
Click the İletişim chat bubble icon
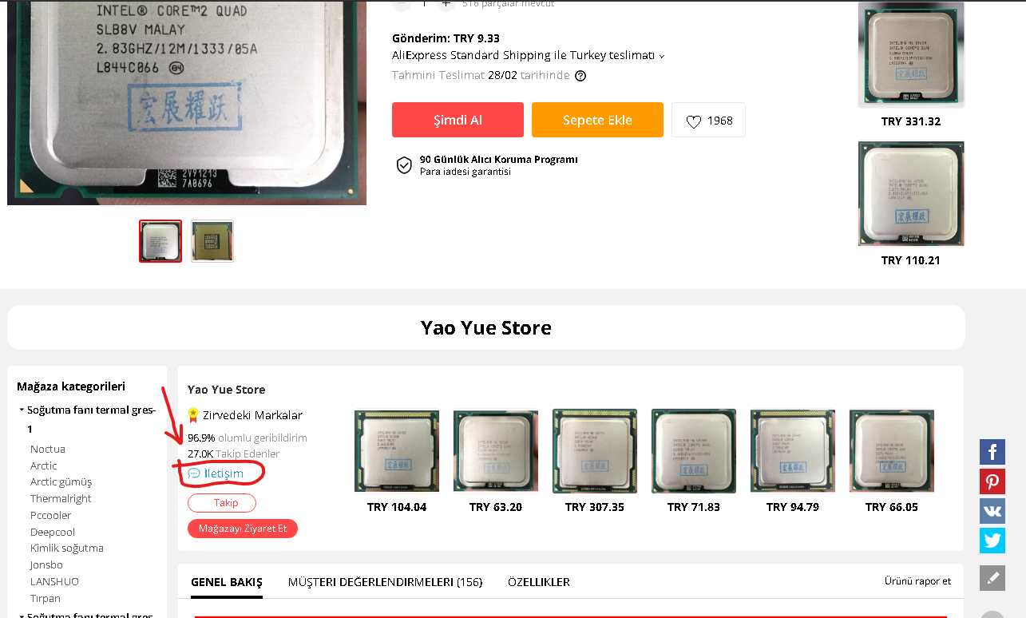pos(194,473)
